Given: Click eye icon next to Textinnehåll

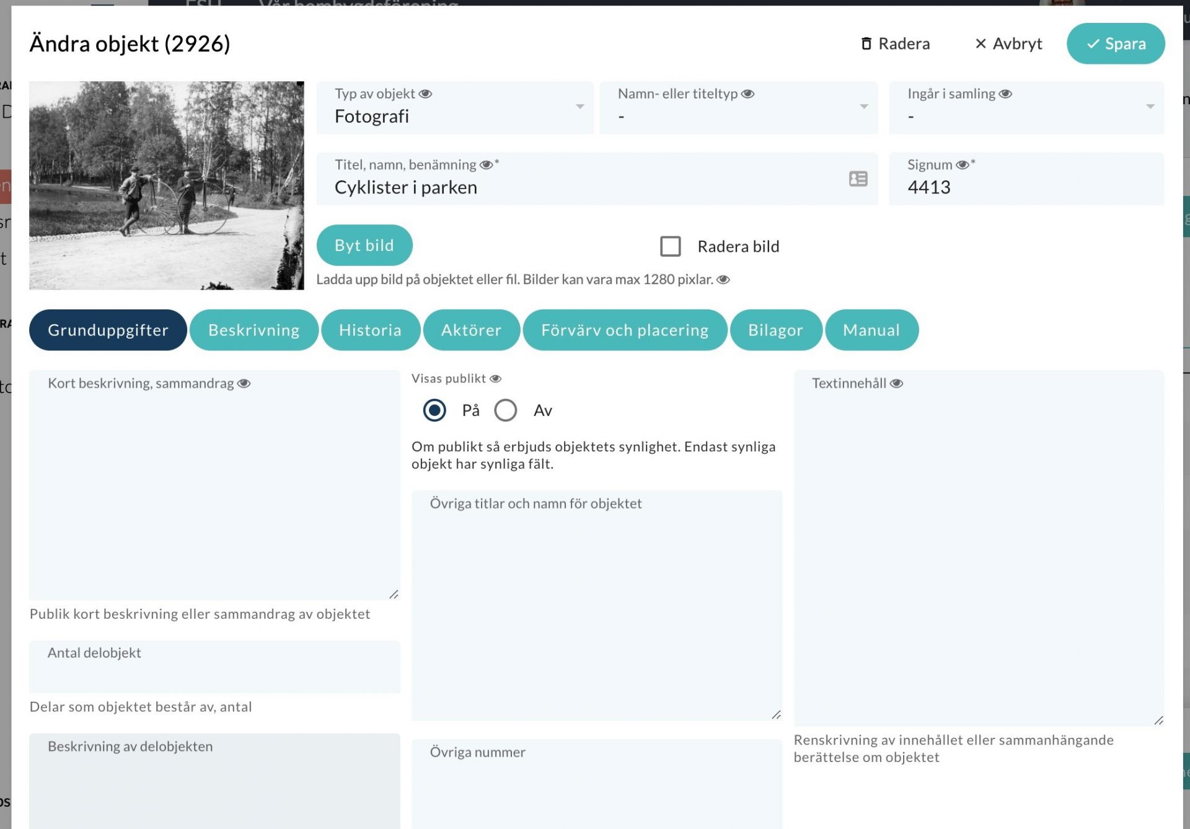Looking at the screenshot, I should [896, 384].
